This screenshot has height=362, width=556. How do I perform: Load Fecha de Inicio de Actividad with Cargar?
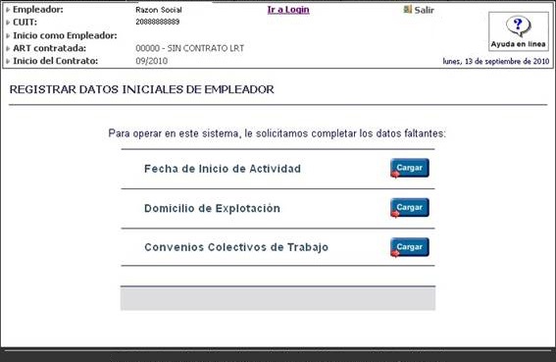[x=410, y=168]
